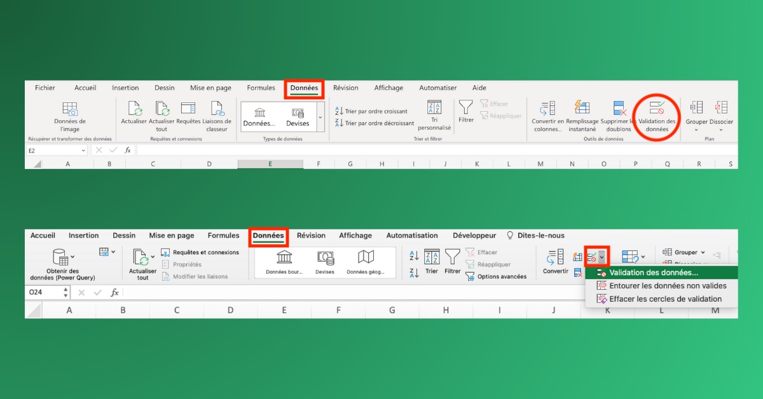
Task: Click the Effacer filter button in lower ribbon
Action: coord(481,252)
